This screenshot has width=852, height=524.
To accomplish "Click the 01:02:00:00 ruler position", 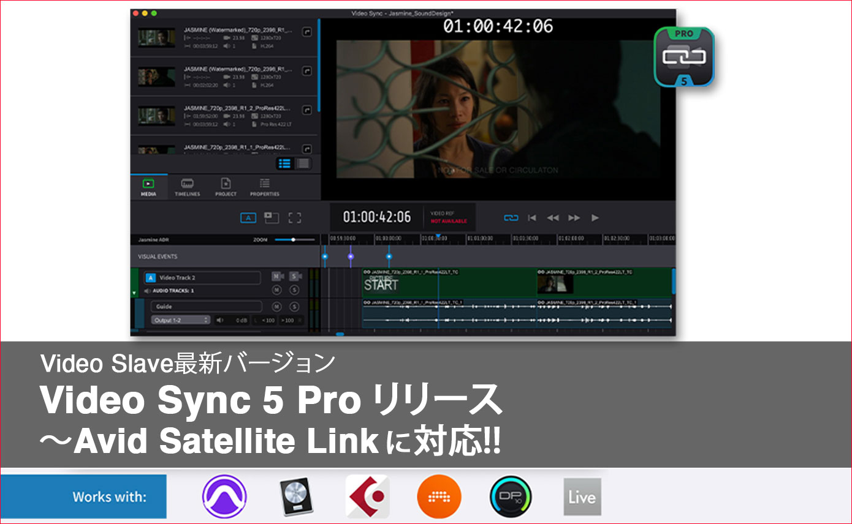I will [x=571, y=238].
